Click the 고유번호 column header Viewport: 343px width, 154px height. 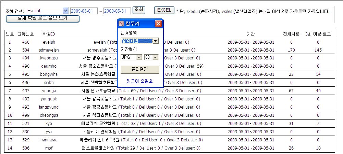pyautogui.click(x=26, y=34)
